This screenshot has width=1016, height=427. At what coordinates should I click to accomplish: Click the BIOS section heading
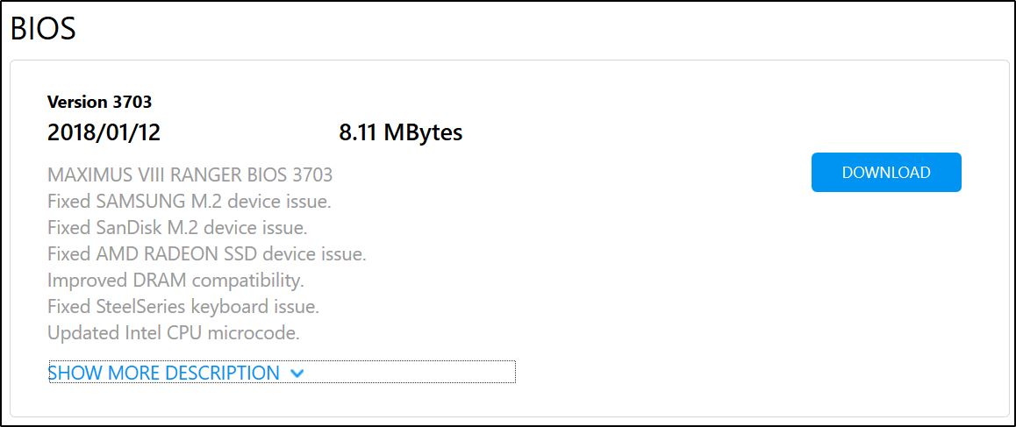[x=43, y=29]
